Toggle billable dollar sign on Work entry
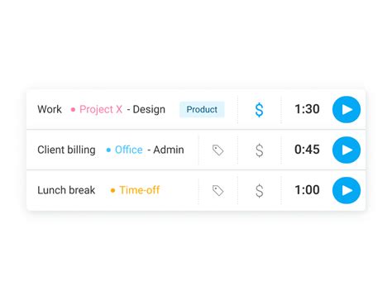Screen dimensions: 392x300 (x=259, y=110)
